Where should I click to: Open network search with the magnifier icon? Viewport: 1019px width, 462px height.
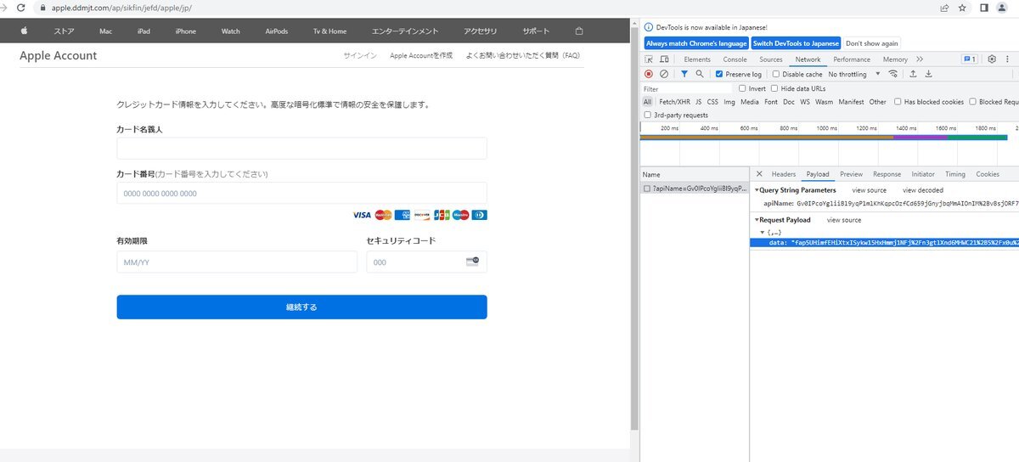pyautogui.click(x=700, y=74)
